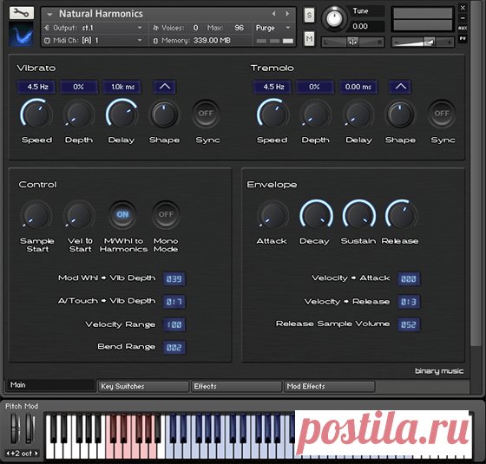Click the Envelope Release knob

click(401, 215)
